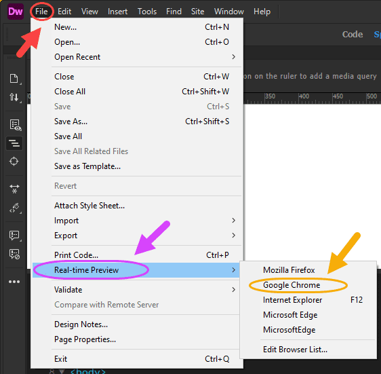Screen dimensions: 381x374
Task: Click the Inspect crosshair icon
Action: coord(14,162)
